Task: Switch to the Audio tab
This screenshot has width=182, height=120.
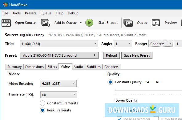Action: tap(78, 67)
